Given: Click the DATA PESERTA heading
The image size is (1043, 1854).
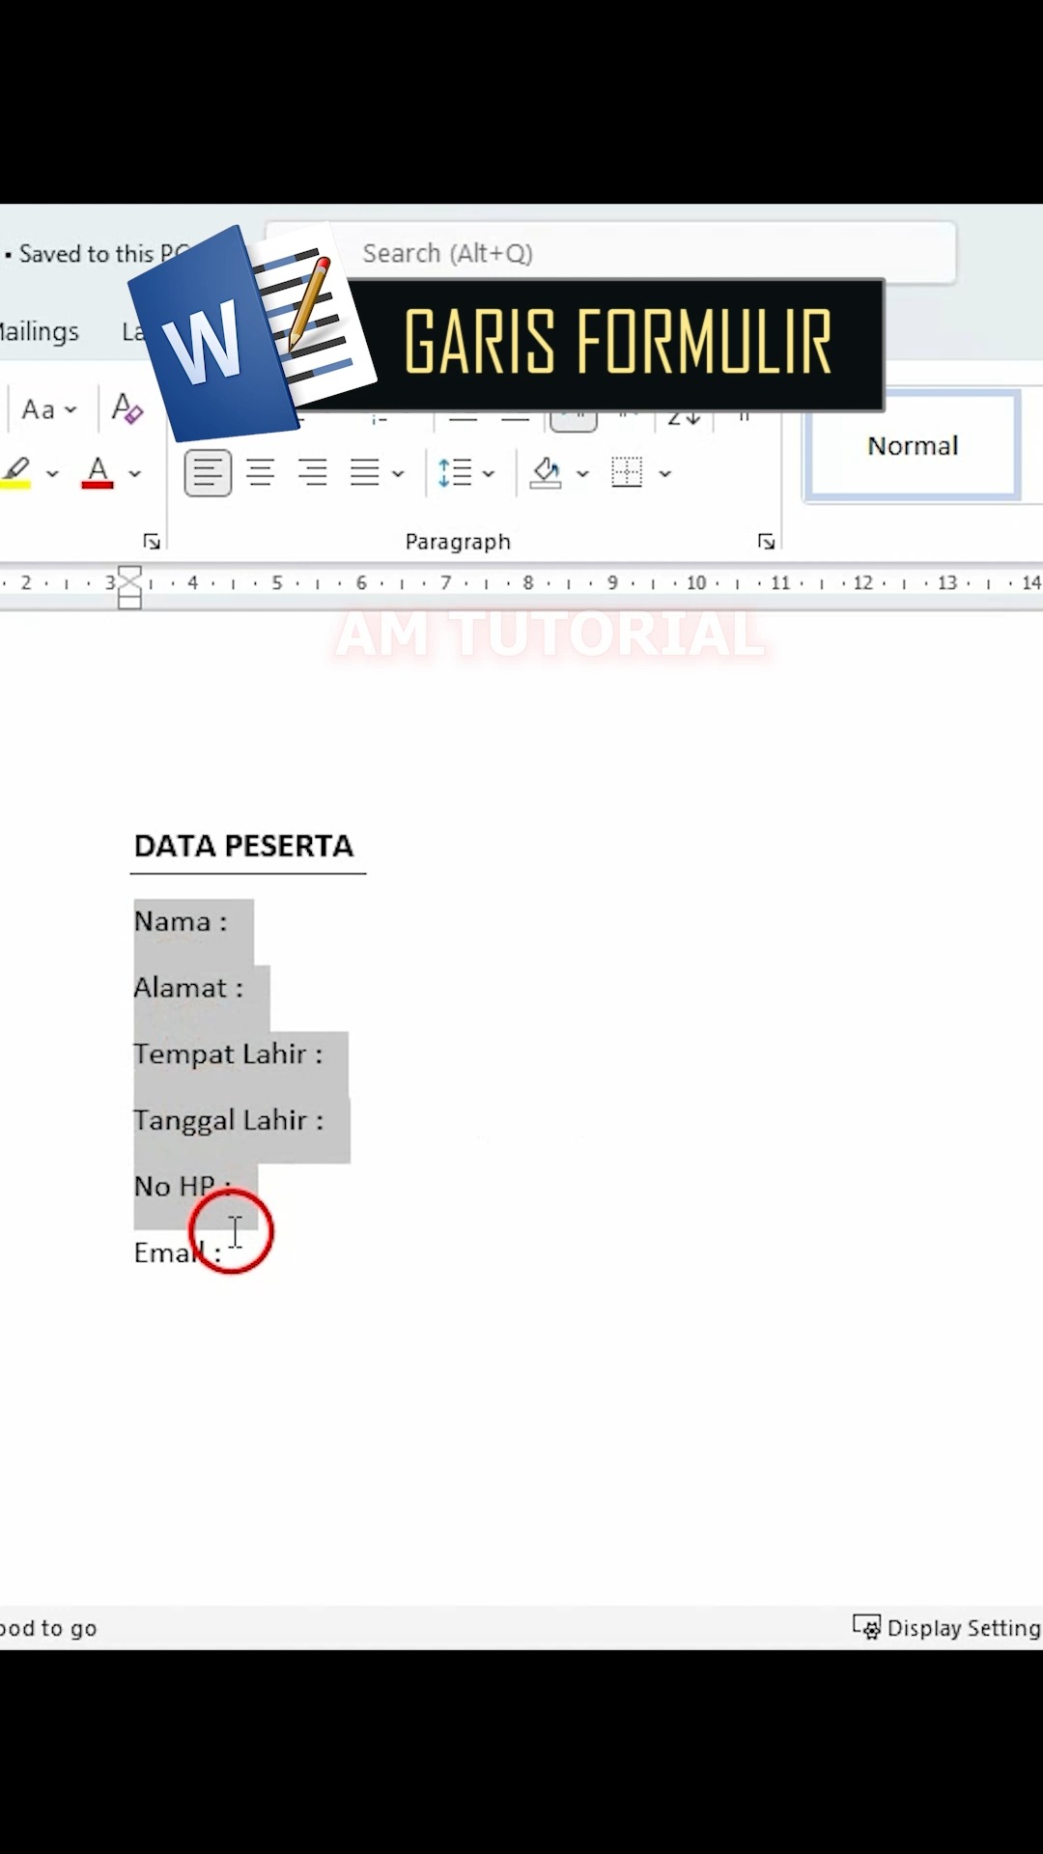Looking at the screenshot, I should click(x=244, y=846).
